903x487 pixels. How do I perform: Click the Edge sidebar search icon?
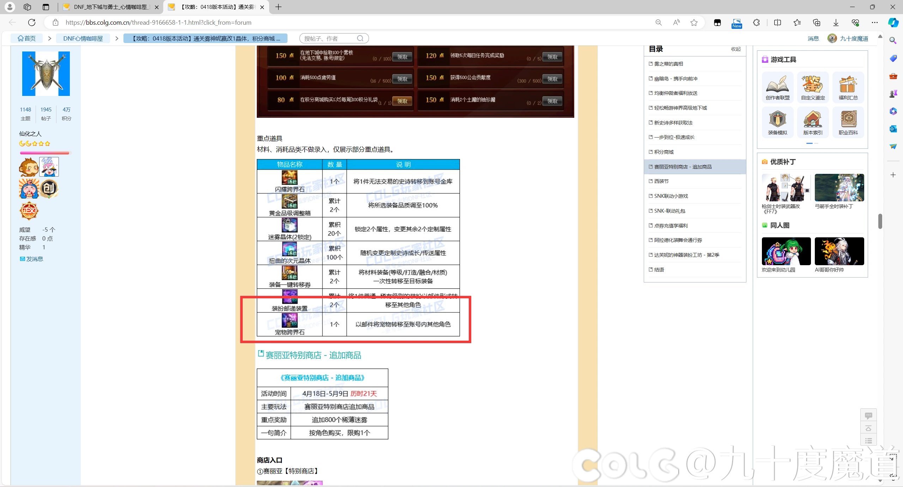[x=893, y=41]
